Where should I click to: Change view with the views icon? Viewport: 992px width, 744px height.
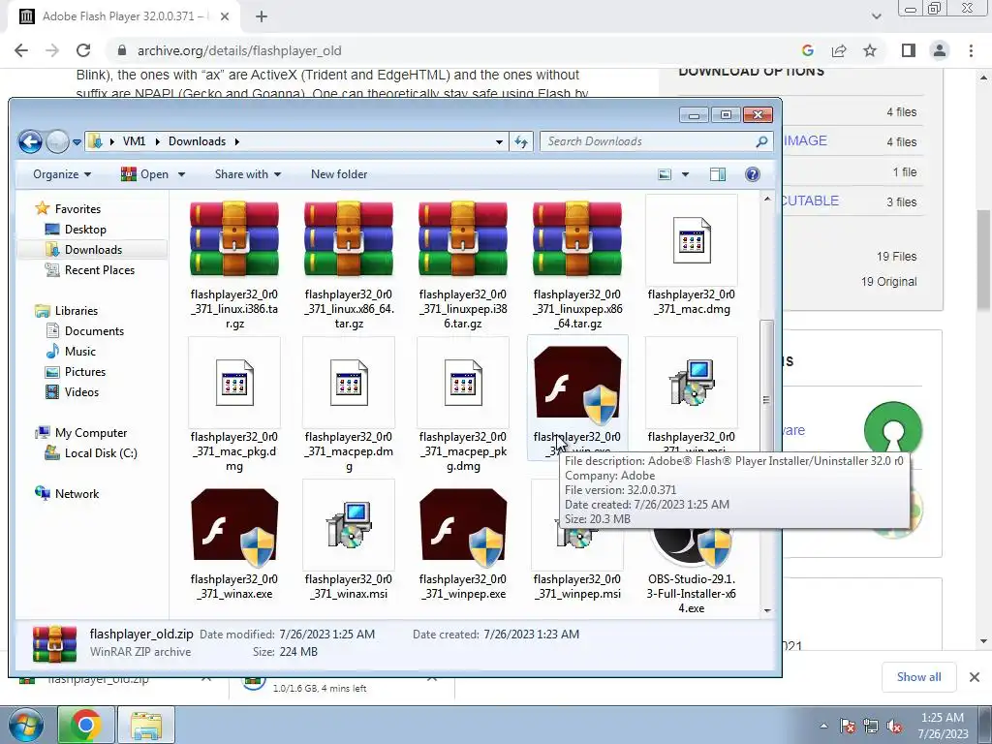point(665,174)
